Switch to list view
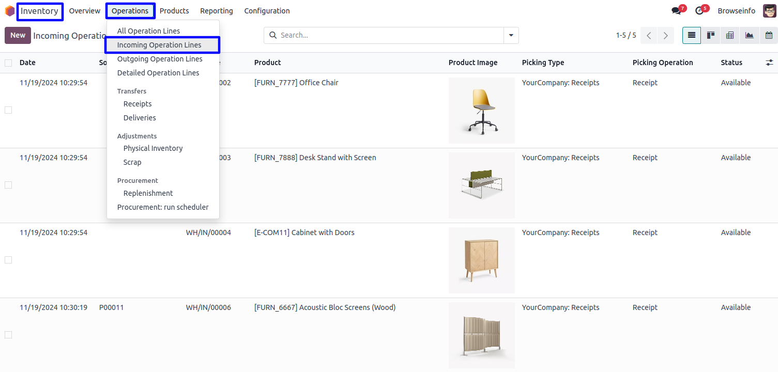This screenshot has height=372, width=778. pyautogui.click(x=692, y=35)
